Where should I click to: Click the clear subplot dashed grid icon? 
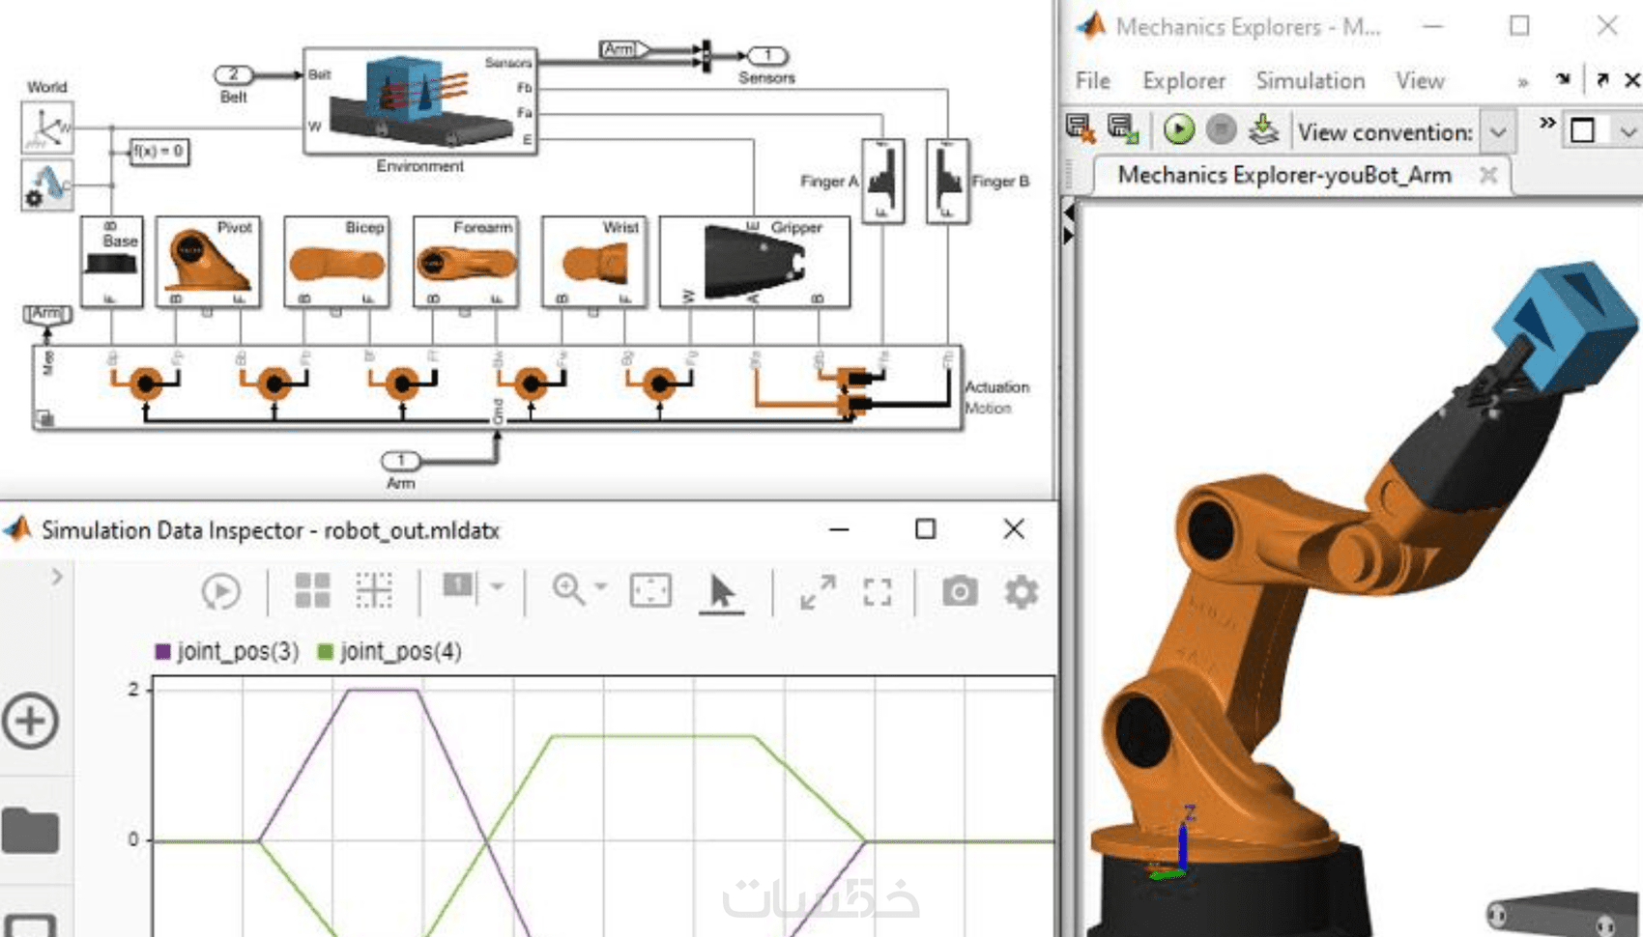374,590
